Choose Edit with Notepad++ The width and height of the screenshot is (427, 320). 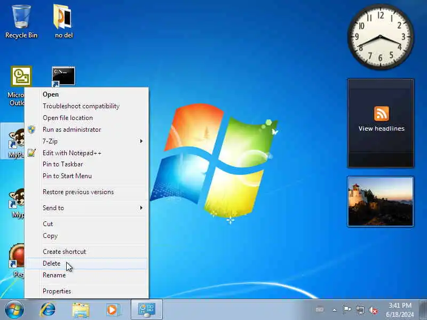coord(86,153)
